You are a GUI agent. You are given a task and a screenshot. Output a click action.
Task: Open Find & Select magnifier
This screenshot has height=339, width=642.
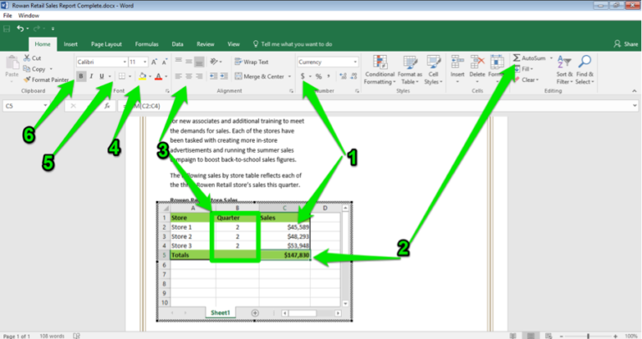point(584,69)
